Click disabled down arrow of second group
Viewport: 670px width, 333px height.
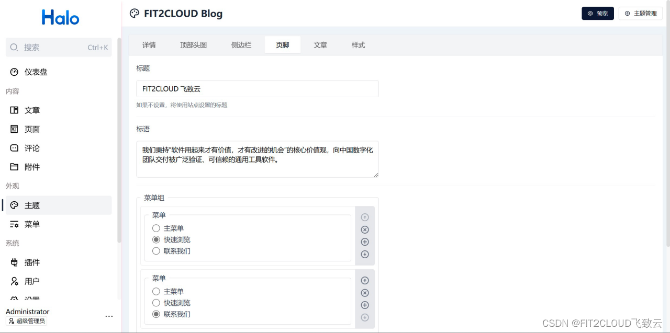[365, 318]
